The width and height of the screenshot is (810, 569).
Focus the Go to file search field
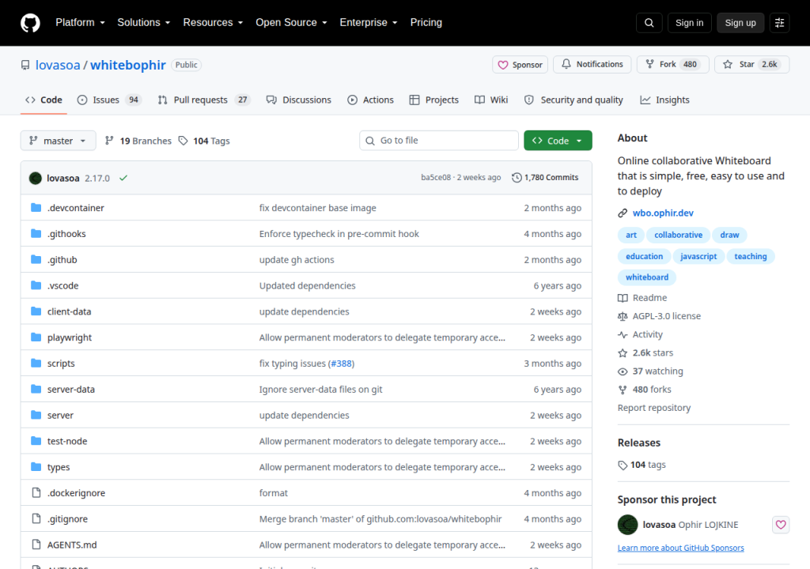438,141
